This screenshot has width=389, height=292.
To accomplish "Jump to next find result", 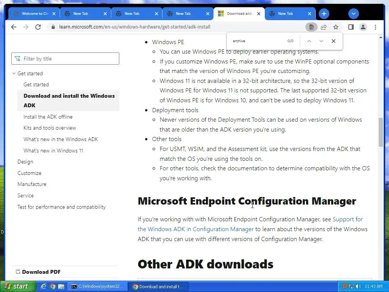I will point(321,41).
